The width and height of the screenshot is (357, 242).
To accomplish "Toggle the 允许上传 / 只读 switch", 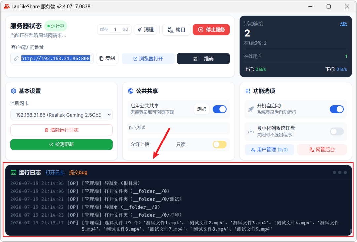I will tap(219, 144).
